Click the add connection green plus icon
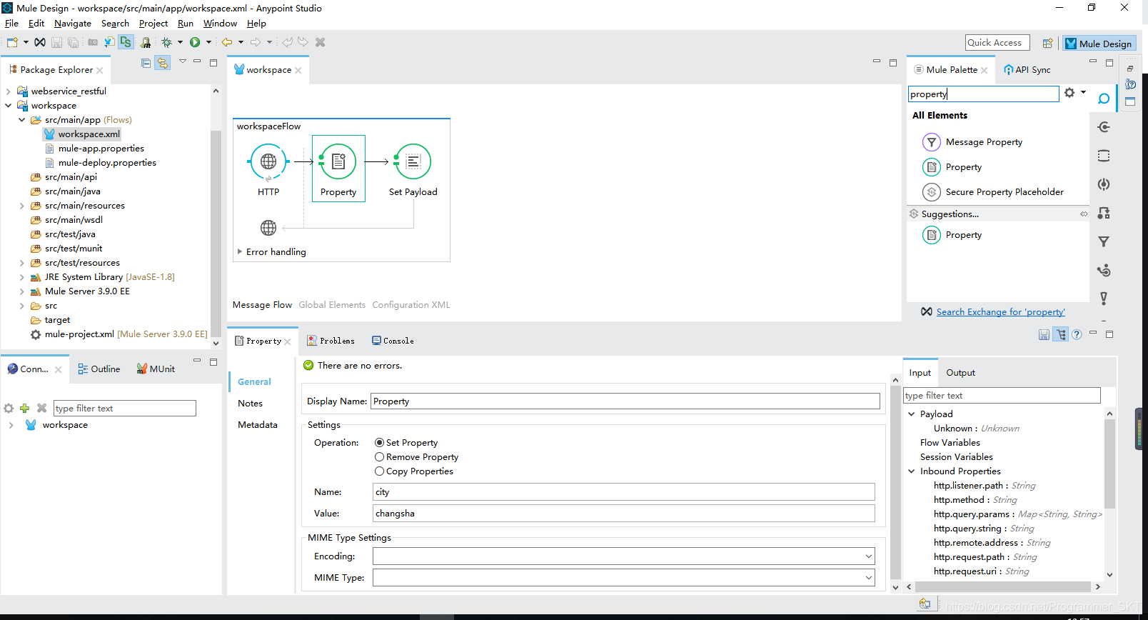The width and height of the screenshot is (1148, 620). 24,408
